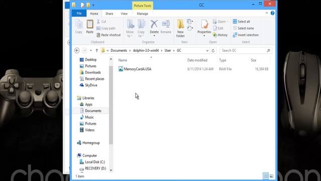Show file History
Image resolution: width=321 pixels, height=181 pixels.
(220, 35)
